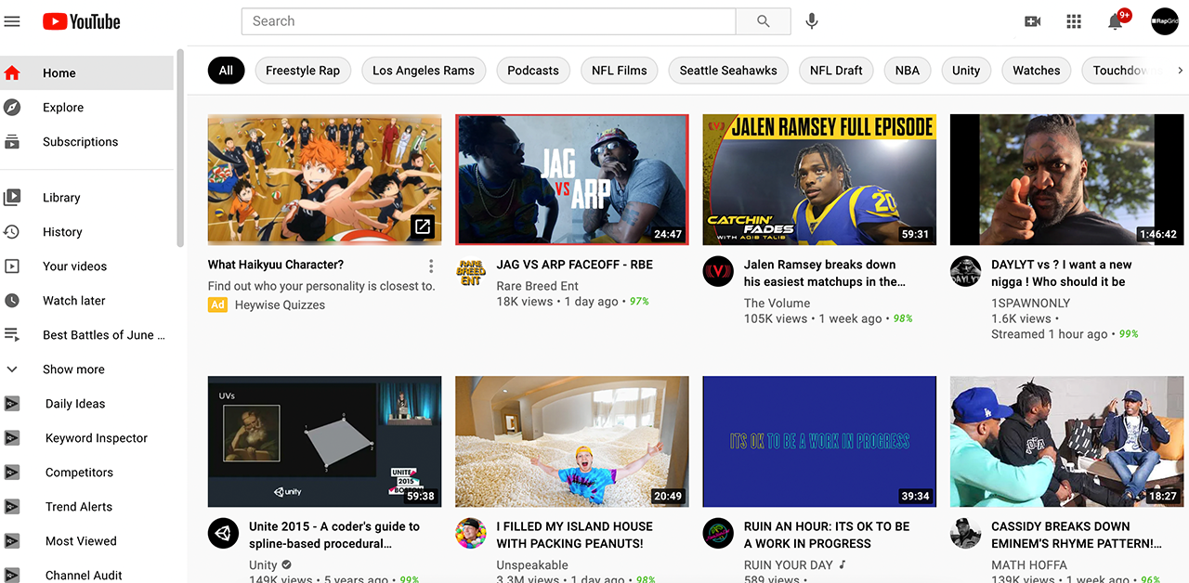Select the NFL Films chip
This screenshot has width=1189, height=583.
pyautogui.click(x=620, y=71)
